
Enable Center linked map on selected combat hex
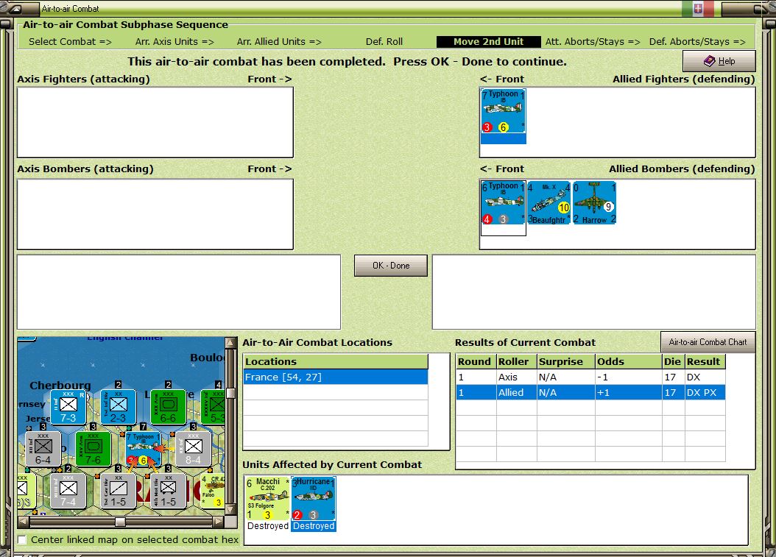pos(22,539)
